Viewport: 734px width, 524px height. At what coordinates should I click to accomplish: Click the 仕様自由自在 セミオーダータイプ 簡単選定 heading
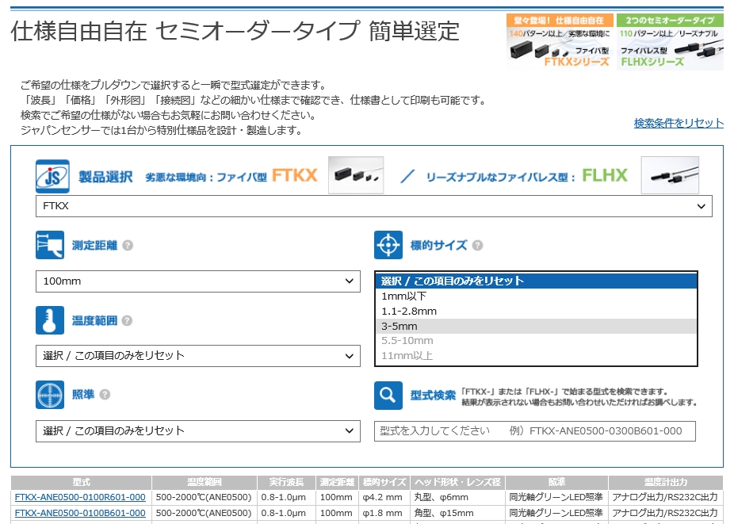pos(235,32)
